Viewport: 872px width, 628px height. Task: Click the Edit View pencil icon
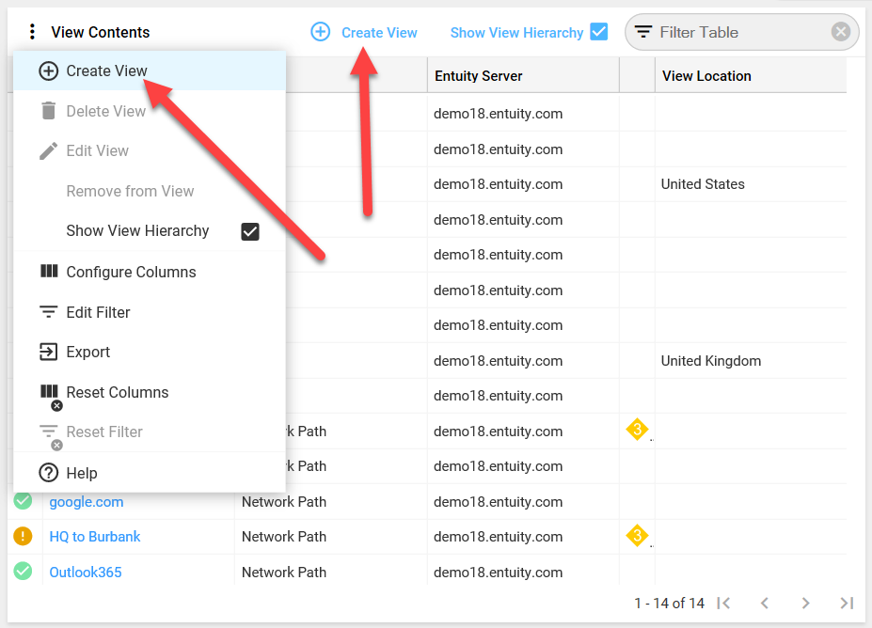pos(46,150)
